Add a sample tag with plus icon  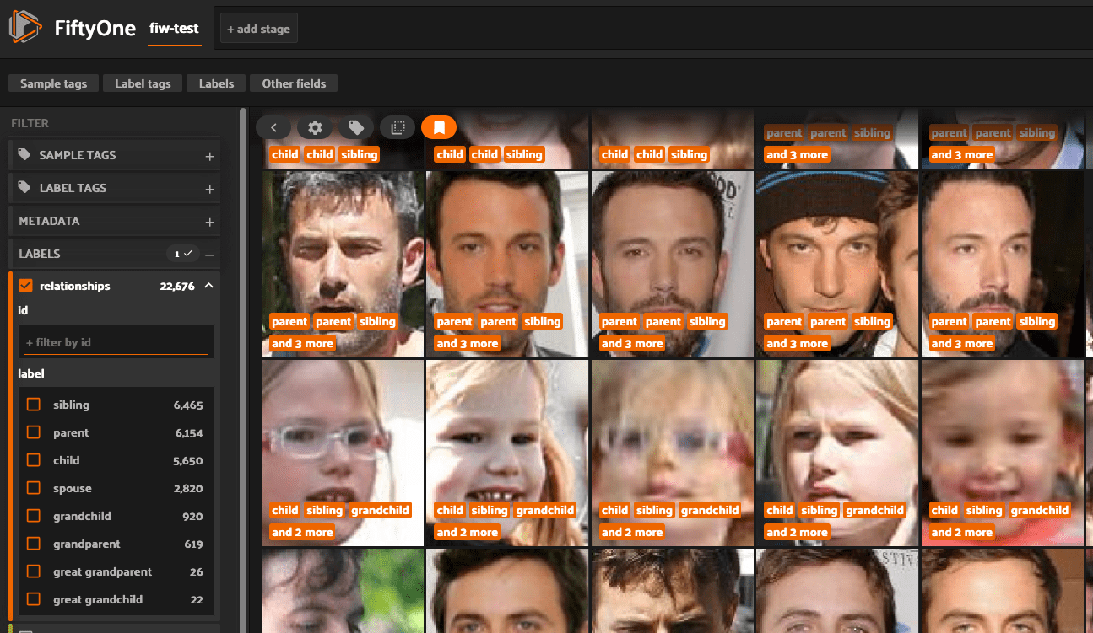[x=209, y=156]
